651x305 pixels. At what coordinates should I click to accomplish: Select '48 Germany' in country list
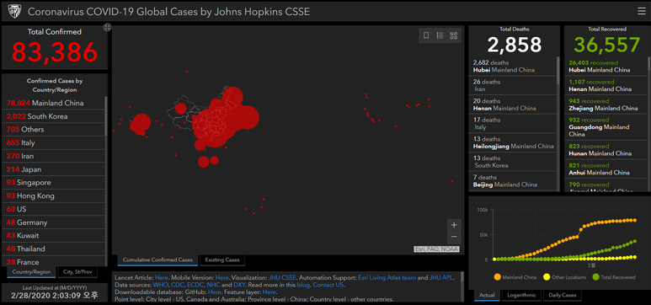[55, 222]
